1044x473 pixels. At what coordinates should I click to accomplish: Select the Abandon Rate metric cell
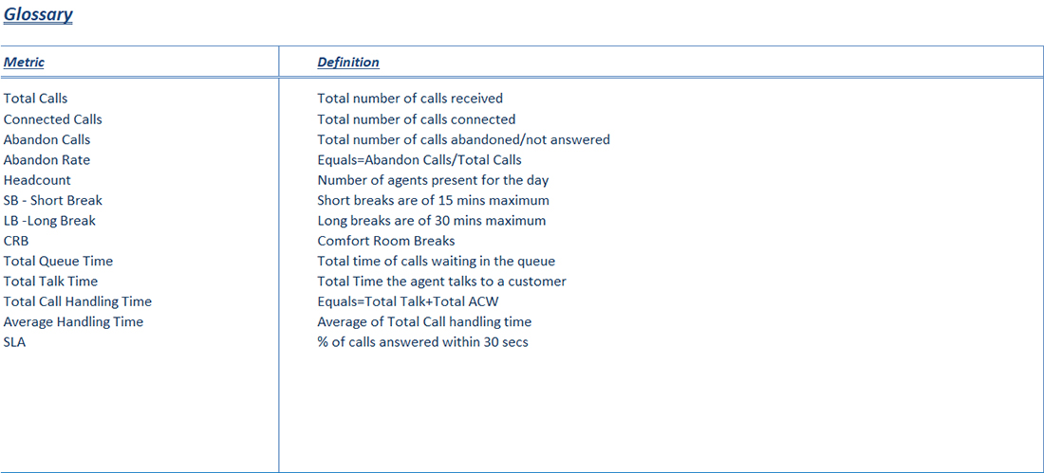pyautogui.click(x=47, y=159)
